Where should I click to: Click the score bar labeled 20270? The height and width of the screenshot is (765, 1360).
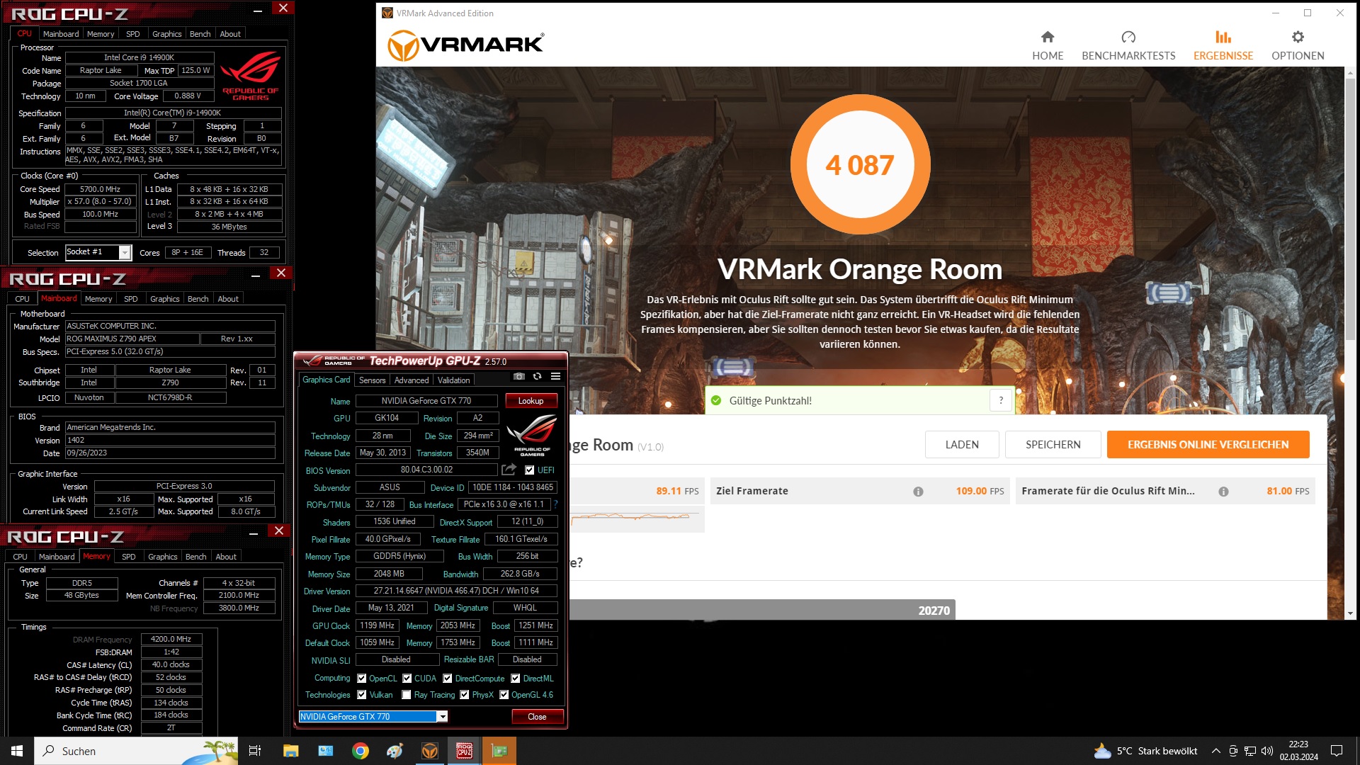coord(763,611)
